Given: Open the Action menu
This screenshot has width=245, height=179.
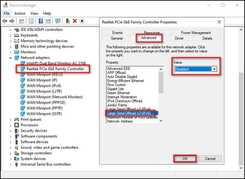Looking at the screenshot, I should [x=20, y=13].
